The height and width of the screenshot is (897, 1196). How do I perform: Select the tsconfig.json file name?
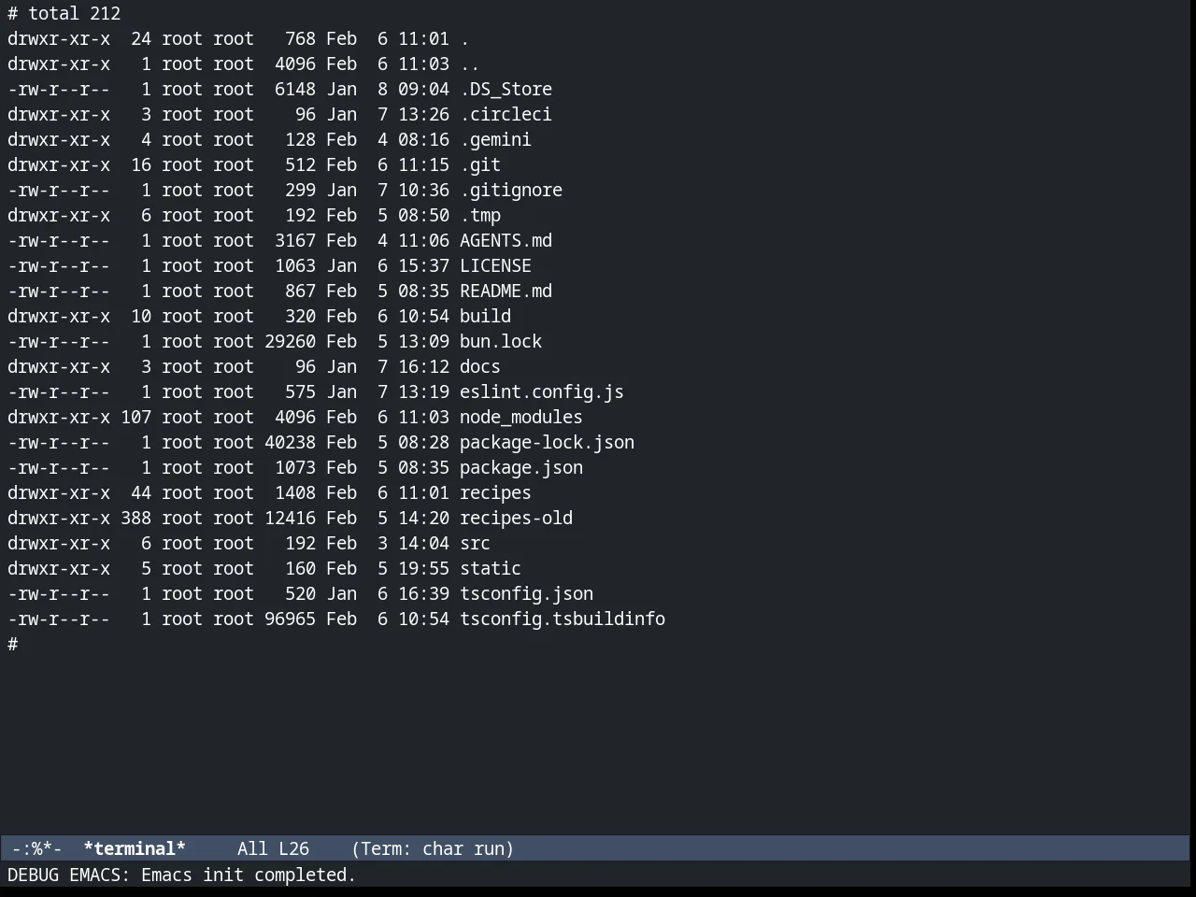(526, 594)
